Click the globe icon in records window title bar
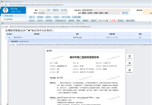 point(2,24)
